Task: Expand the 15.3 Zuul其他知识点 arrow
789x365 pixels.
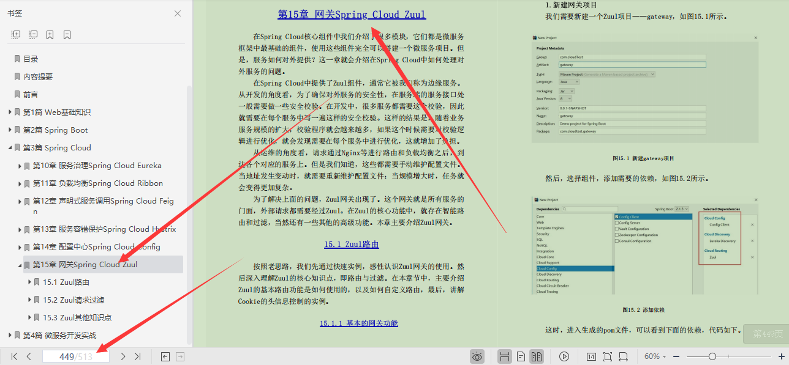Action: pos(29,318)
